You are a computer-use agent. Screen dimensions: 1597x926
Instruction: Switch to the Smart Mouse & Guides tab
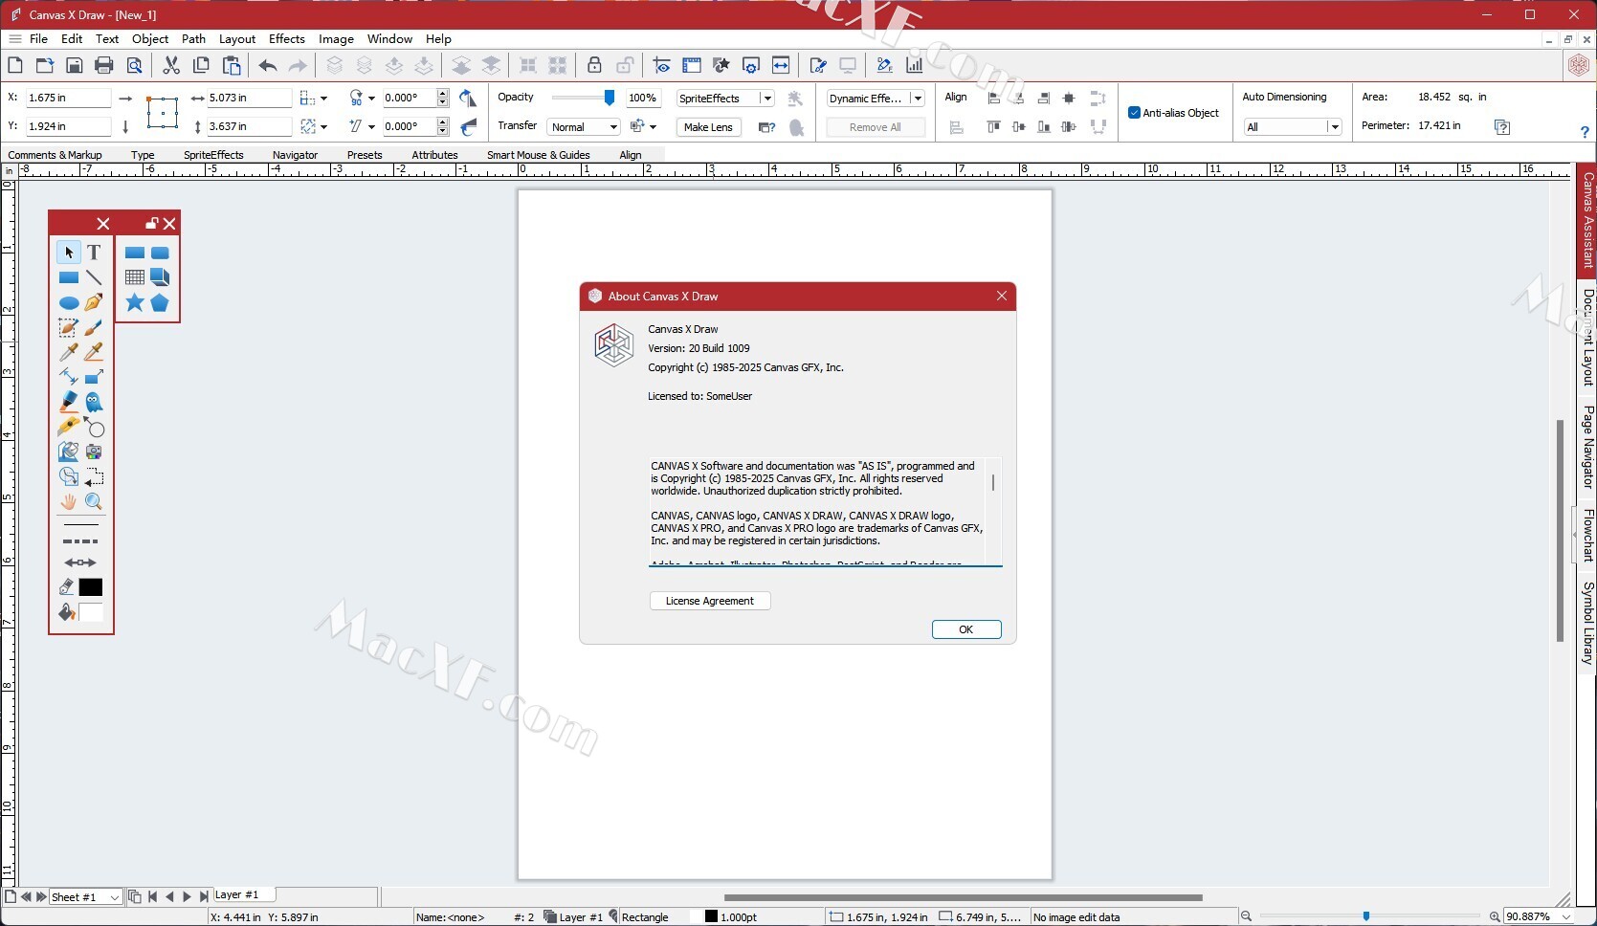click(x=538, y=155)
